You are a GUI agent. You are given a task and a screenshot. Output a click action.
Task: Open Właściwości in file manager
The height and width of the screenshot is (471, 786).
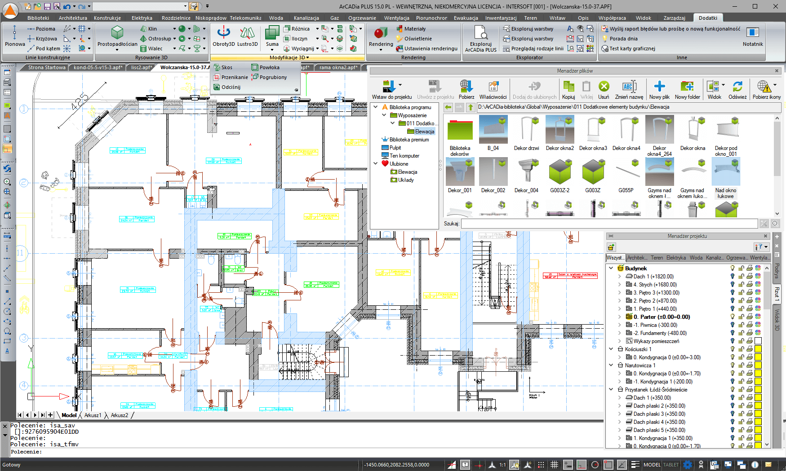[493, 90]
